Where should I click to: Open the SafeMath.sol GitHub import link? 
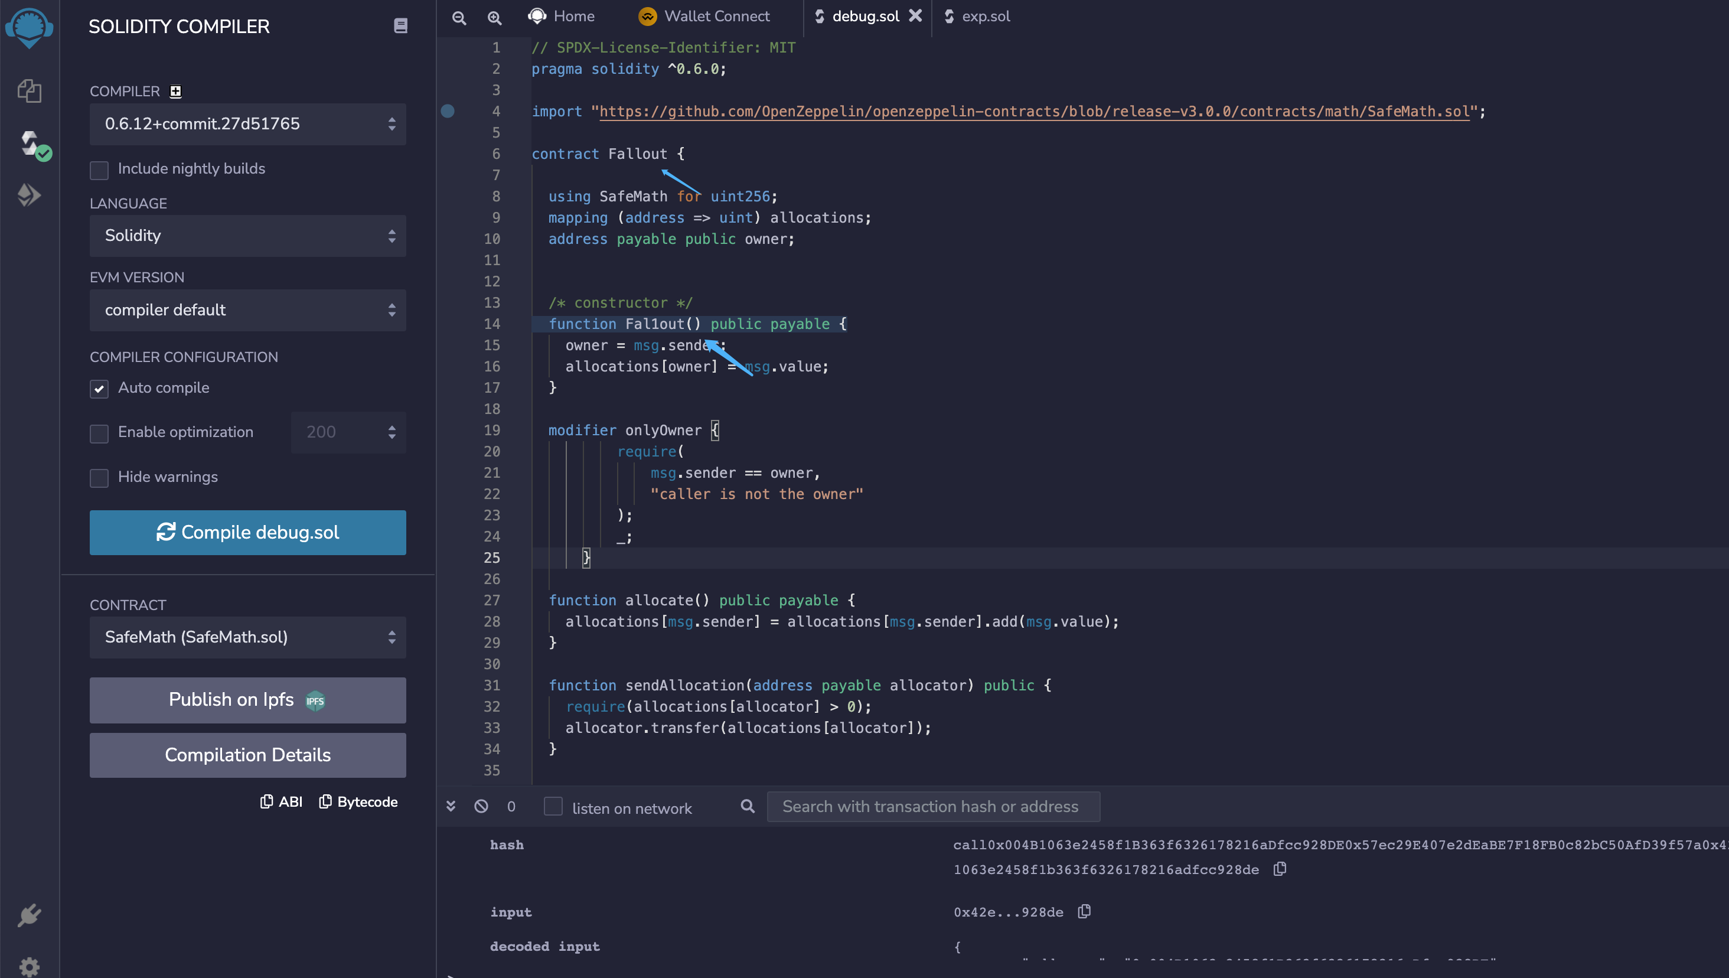point(1034,112)
